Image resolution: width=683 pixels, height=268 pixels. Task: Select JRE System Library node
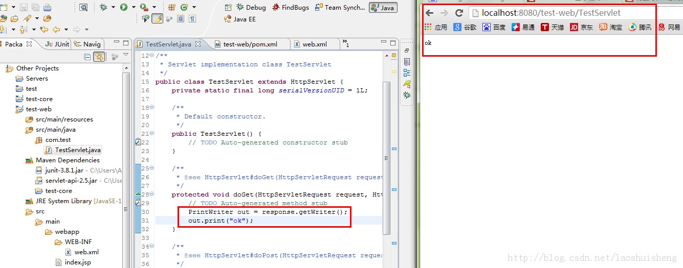point(74,201)
